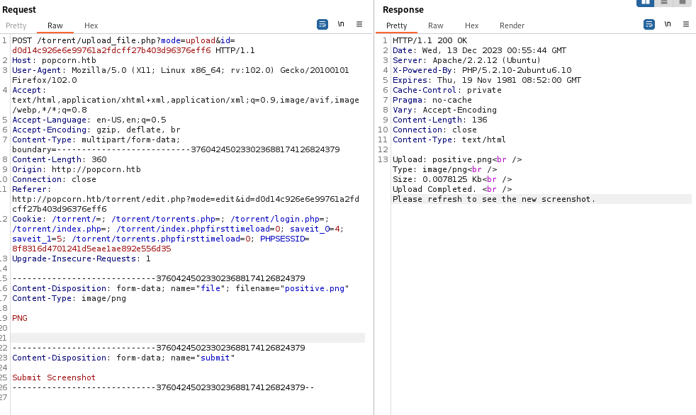Click the PHPSESSID cookie value in request
Screen dimensions: 696x415
click(x=91, y=249)
